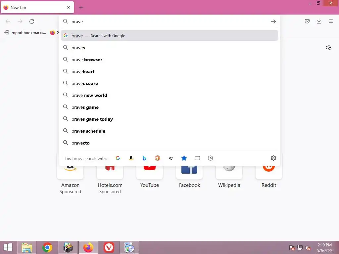
Task: Choose the 'bravecto' suggestion
Action: click(x=169, y=143)
